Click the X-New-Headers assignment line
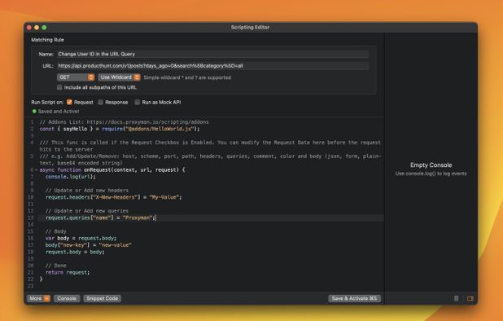 click(x=114, y=197)
